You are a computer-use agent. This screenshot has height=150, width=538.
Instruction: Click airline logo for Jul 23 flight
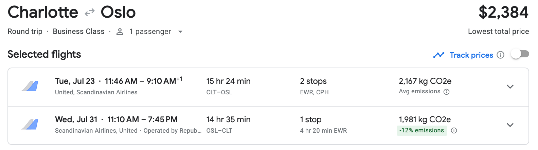coord(30,86)
